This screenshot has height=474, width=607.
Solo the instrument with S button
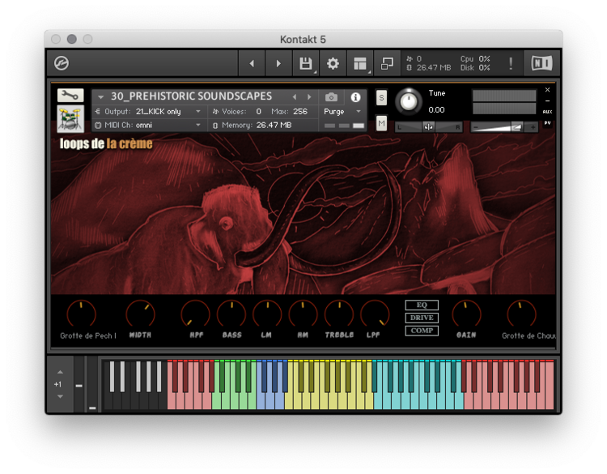click(x=381, y=98)
